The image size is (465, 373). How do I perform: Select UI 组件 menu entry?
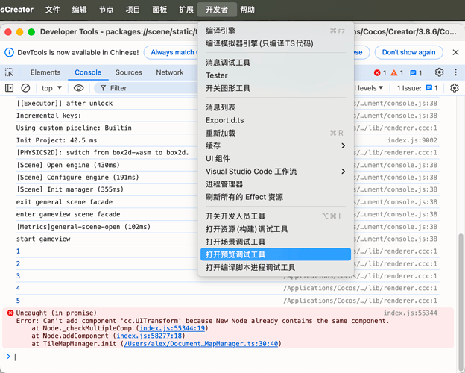(276, 159)
